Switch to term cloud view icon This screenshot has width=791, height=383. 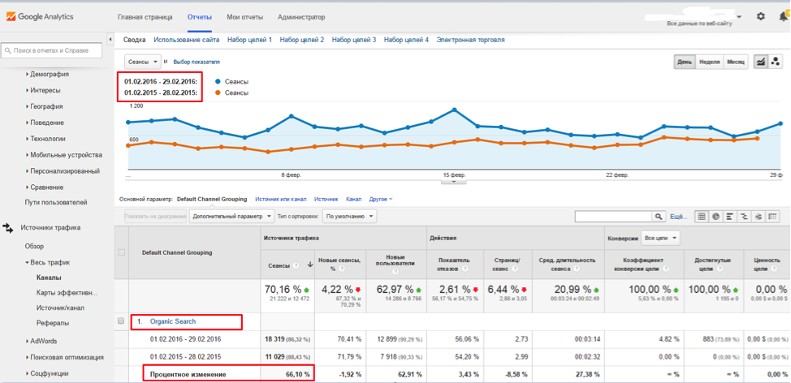[759, 216]
